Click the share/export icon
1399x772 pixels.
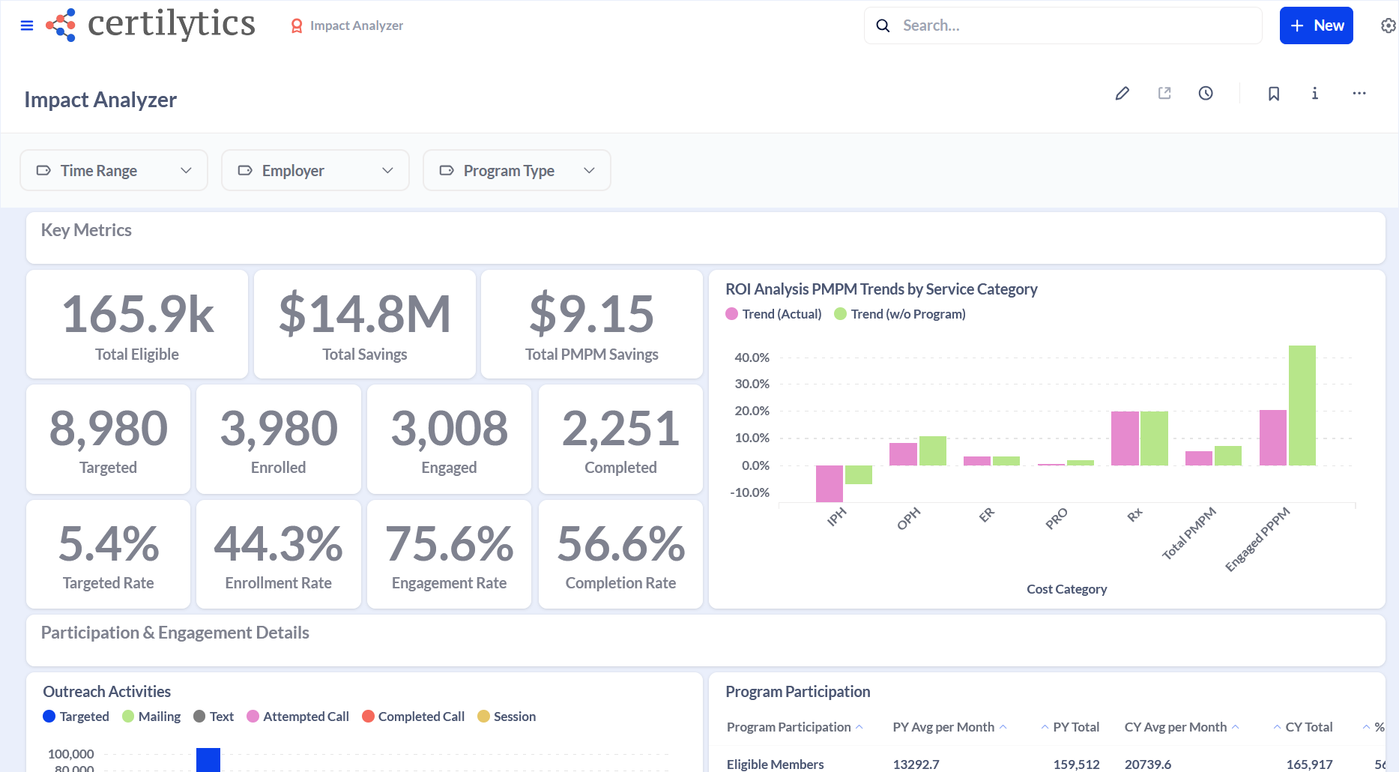point(1164,94)
